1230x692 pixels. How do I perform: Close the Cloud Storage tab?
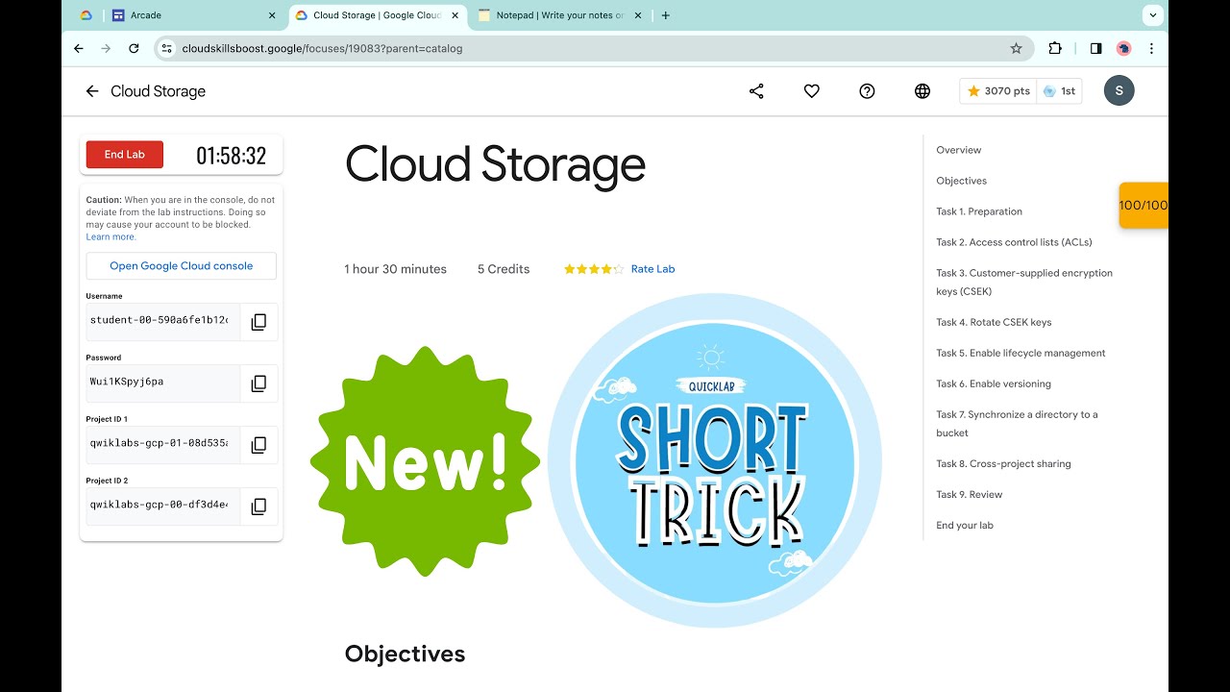(x=454, y=15)
